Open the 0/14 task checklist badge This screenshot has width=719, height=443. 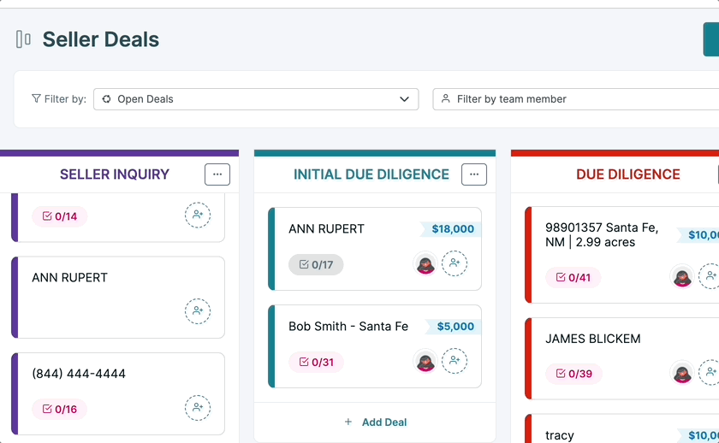[60, 216]
